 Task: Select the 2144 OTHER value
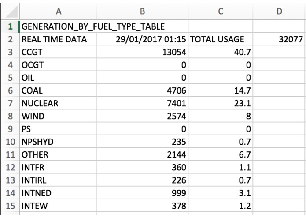click(x=142, y=154)
